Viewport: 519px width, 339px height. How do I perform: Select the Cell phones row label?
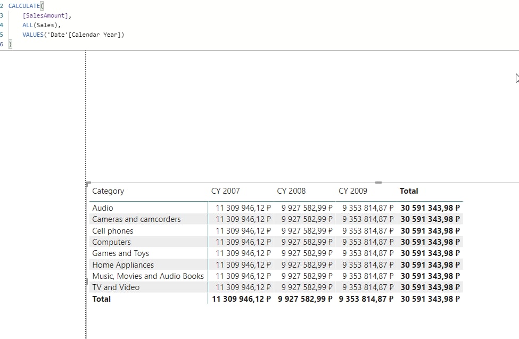point(112,231)
